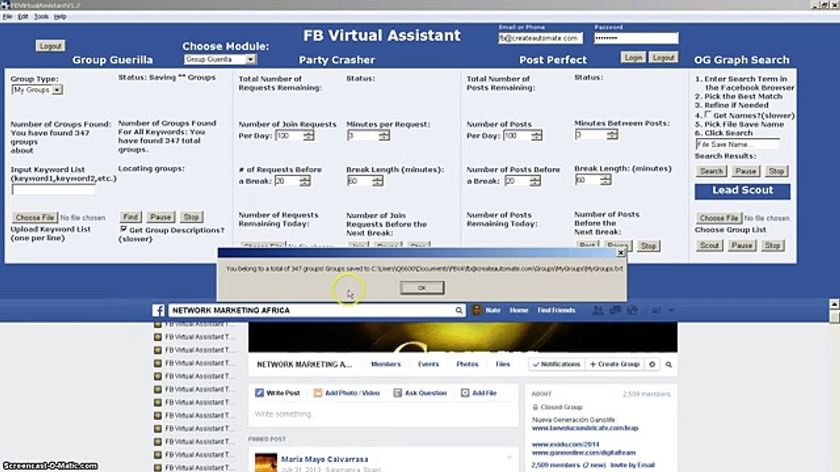Image resolution: width=840 pixels, height=472 pixels.
Task: Click Pause in Group Guerilla
Action: pyautogui.click(x=160, y=217)
